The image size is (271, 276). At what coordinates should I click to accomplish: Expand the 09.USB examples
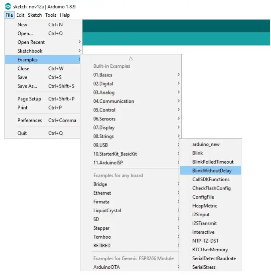(130, 145)
